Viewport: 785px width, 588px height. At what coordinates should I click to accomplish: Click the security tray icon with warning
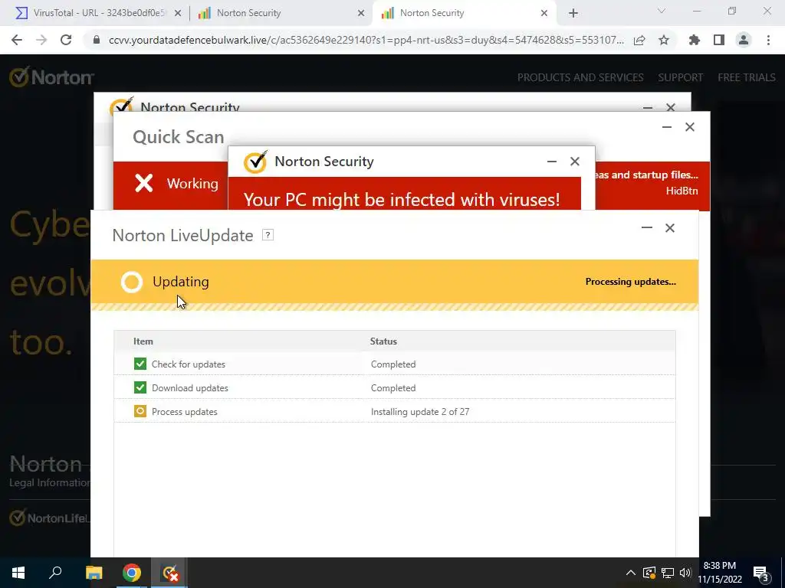click(x=649, y=573)
